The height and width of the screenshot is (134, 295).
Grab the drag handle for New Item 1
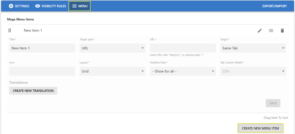[10, 30]
